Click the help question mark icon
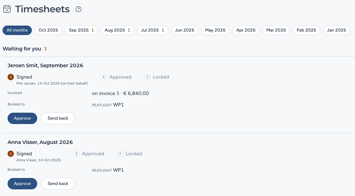This screenshot has width=355, height=196. point(78,9)
